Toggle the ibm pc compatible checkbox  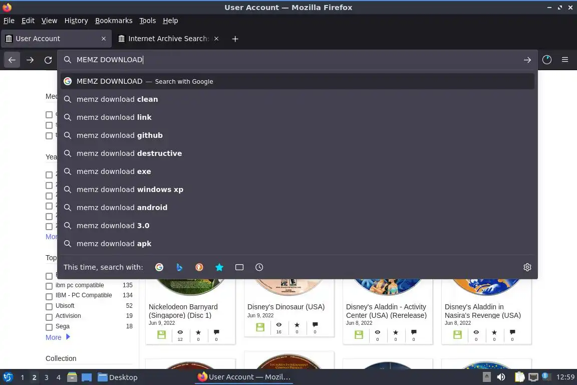(x=49, y=286)
